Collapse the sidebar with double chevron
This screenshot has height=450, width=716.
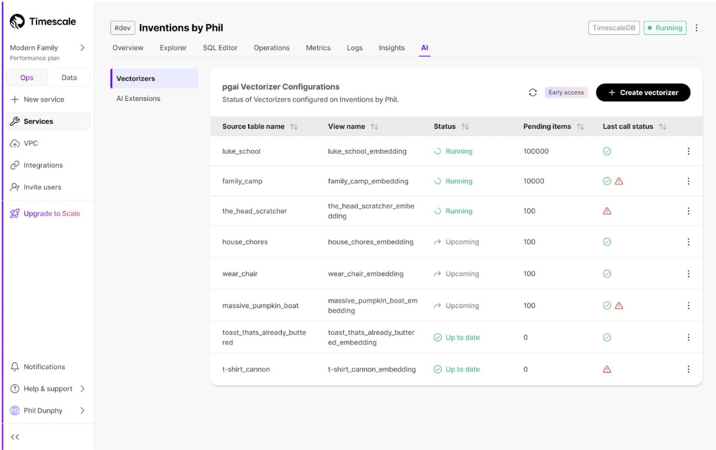(x=15, y=437)
